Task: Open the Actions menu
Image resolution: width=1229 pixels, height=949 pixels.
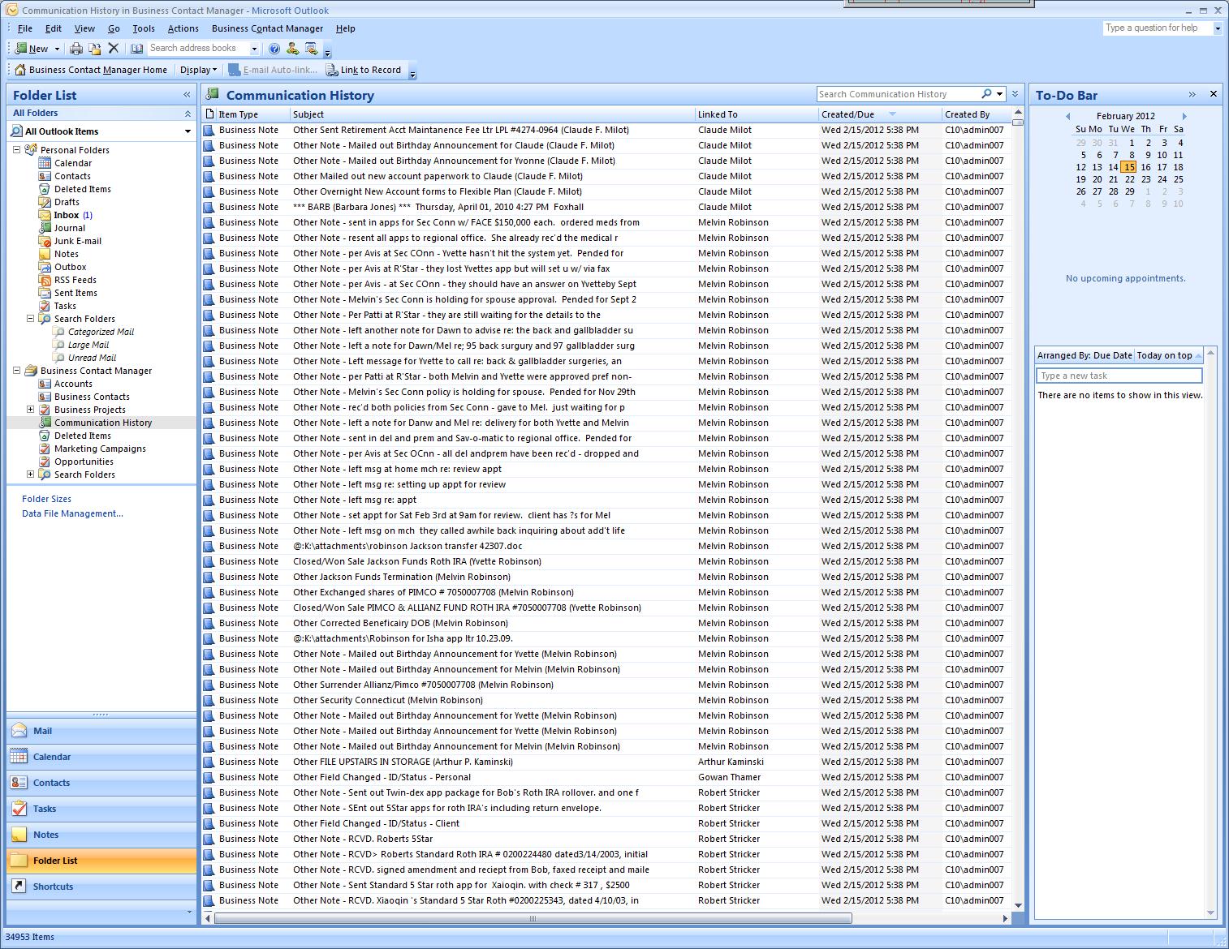Action: pyautogui.click(x=183, y=28)
